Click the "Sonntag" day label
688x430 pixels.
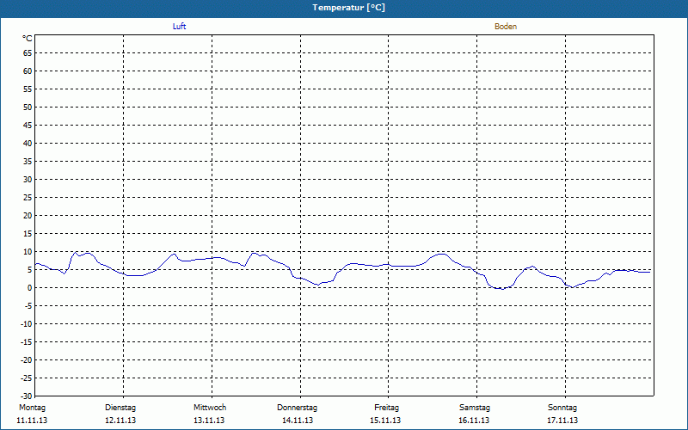[562, 408]
